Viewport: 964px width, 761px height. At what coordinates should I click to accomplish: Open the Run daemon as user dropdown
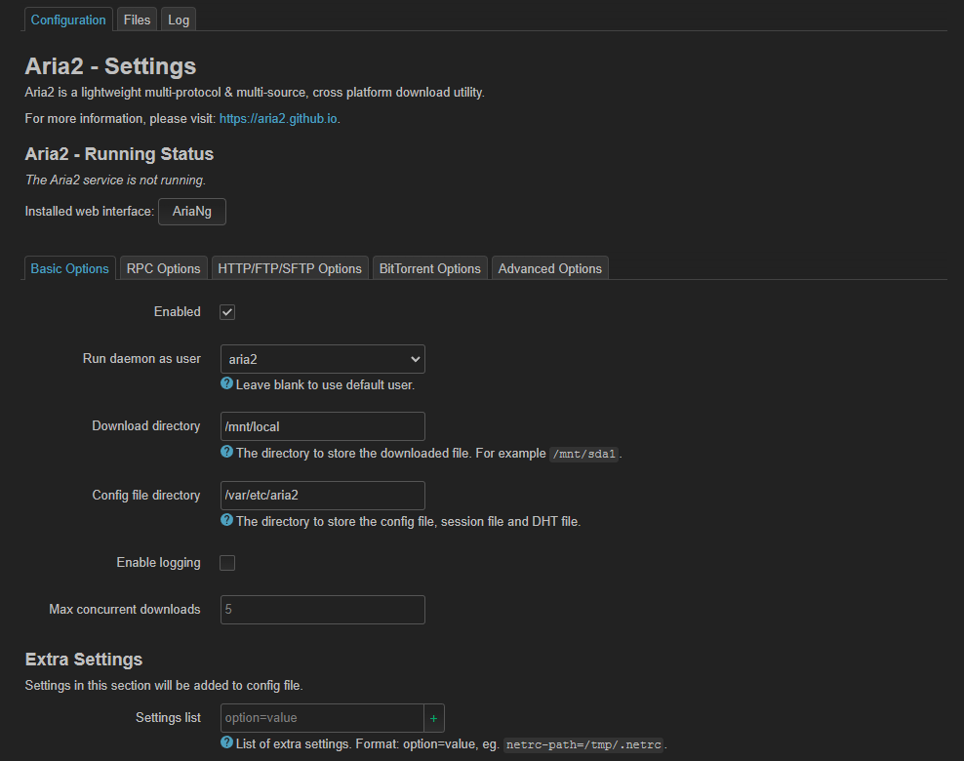click(323, 359)
